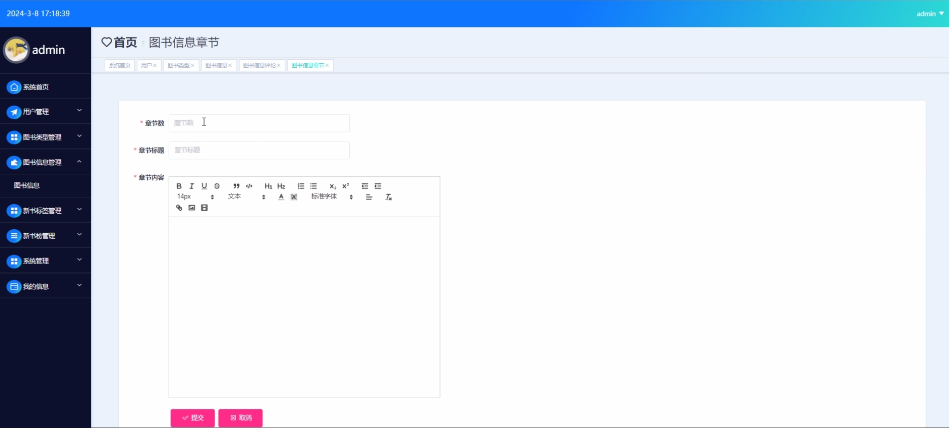Close the 图书类型 tab
This screenshot has width=949, height=428.
[193, 65]
